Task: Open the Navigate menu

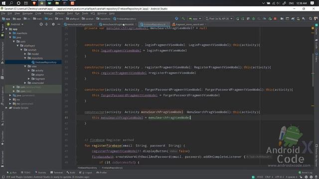Action: (27, 13)
